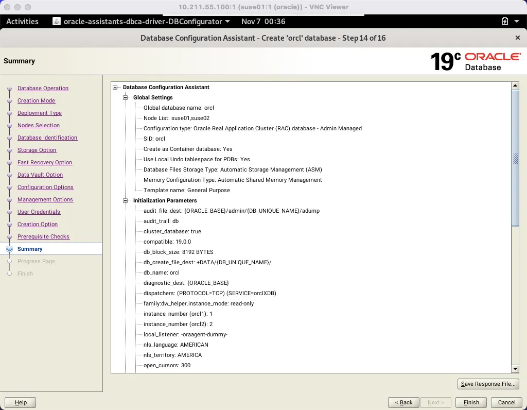Image resolution: width=527 pixels, height=410 pixels.
Task: Collapse the Global Settings node
Action: (x=125, y=97)
